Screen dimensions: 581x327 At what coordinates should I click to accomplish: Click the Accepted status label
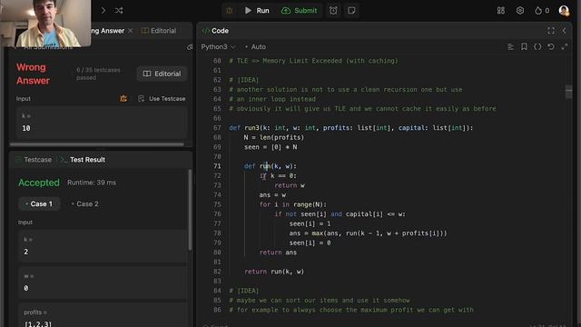pyautogui.click(x=39, y=183)
